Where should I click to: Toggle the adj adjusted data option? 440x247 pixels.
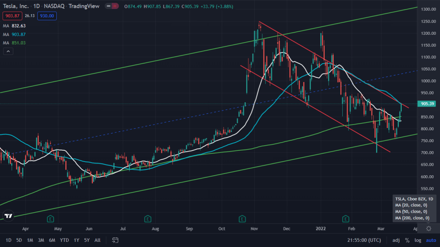(395, 240)
